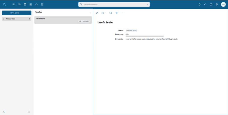228x115 pixels.
Task: Click the UOL pro suite logo
Action: 4,4
